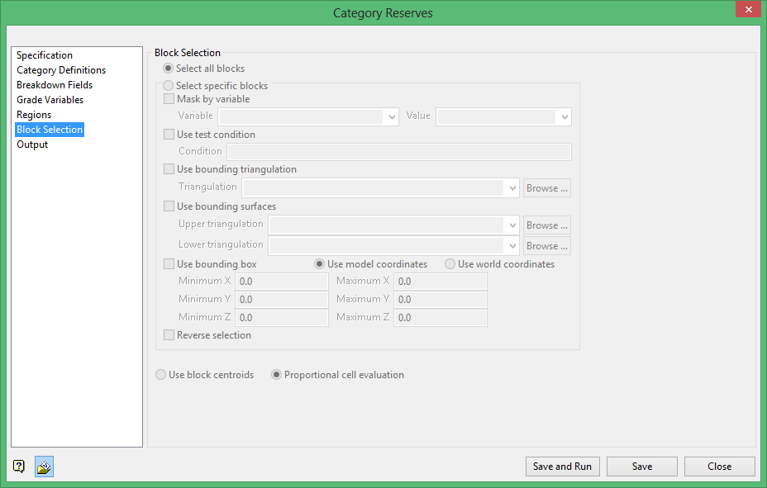Toggle the 'Reverse selection' checkbox
Screen dimensions: 767x488
click(169, 335)
